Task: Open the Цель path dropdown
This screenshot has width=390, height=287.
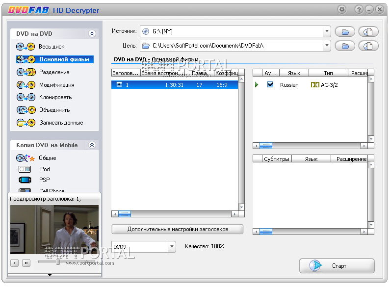Action: click(x=327, y=46)
